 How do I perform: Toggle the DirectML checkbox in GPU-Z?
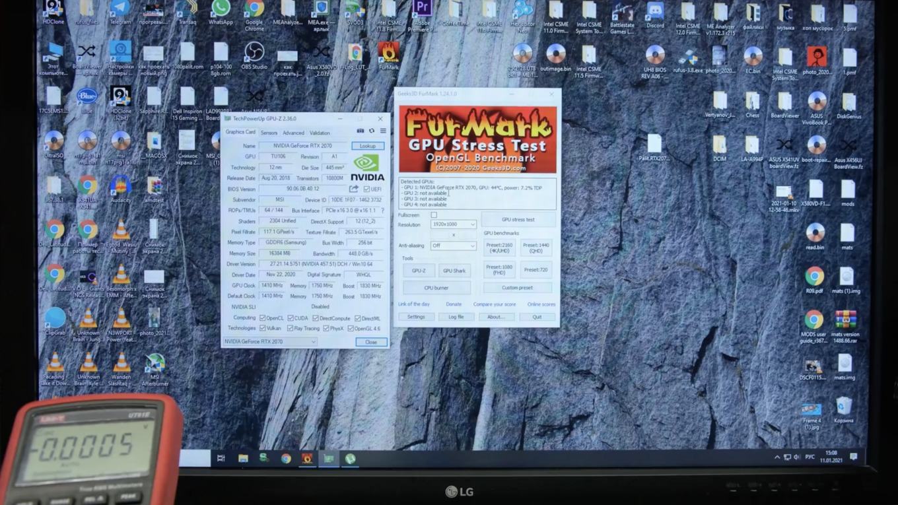coord(357,318)
